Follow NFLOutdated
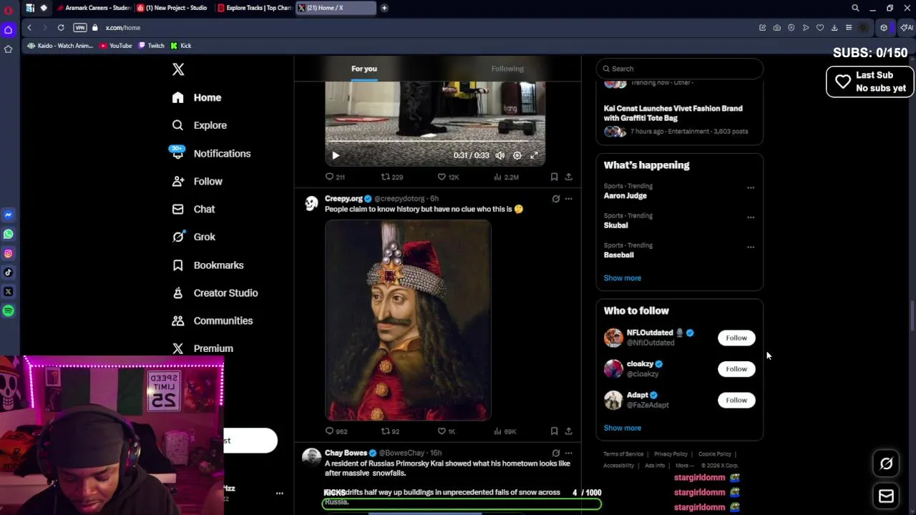 [736, 338]
